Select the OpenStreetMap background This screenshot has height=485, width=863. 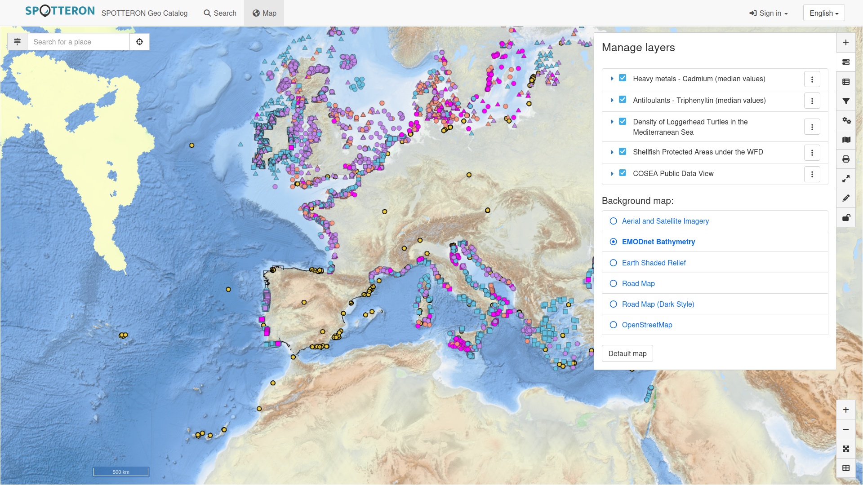pyautogui.click(x=613, y=324)
